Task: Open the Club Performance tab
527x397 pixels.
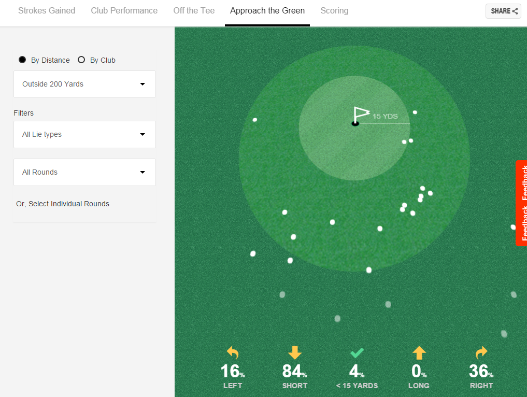Action: [x=124, y=11]
